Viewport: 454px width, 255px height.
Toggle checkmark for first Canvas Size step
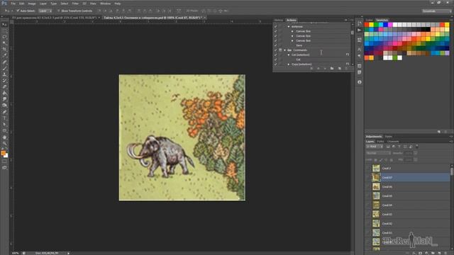pos(276,31)
